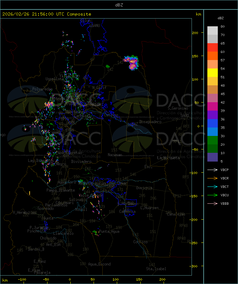Click the 'Polvaredas' place label
This screenshot has width=238, height=284.
(42, 89)
